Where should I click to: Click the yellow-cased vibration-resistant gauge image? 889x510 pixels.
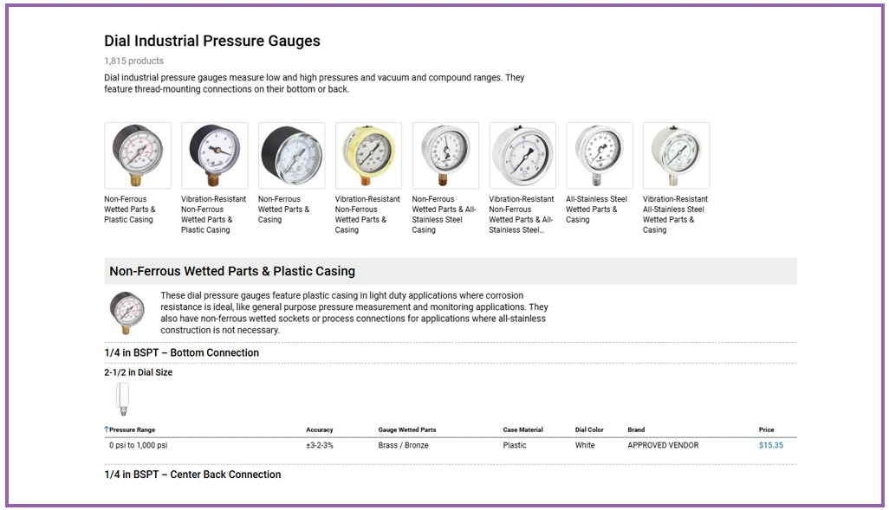pyautogui.click(x=368, y=156)
